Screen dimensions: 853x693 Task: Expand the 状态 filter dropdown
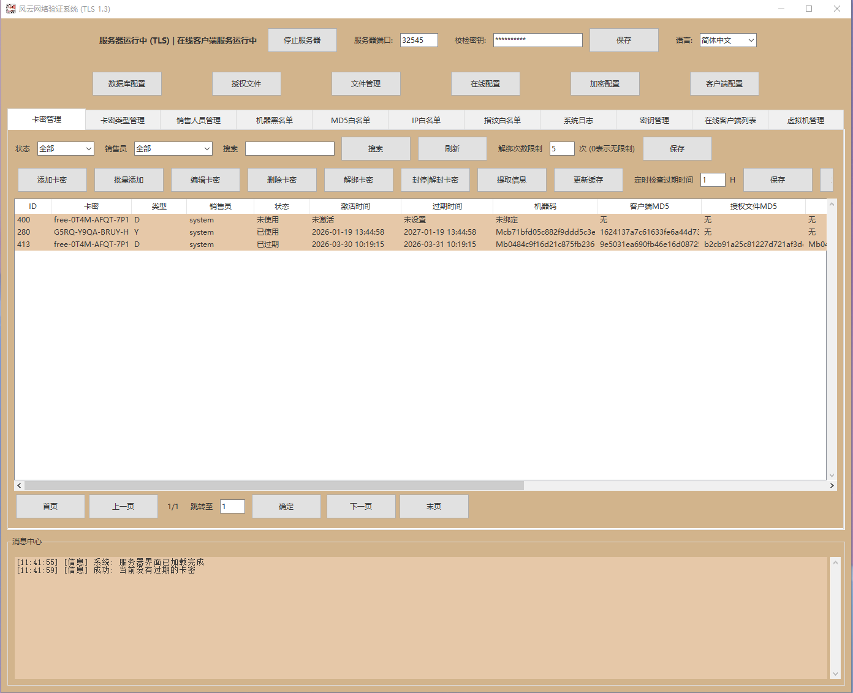[66, 149]
